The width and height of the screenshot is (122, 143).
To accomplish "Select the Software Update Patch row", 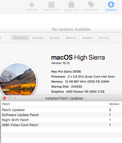I will (x=62, y=115).
